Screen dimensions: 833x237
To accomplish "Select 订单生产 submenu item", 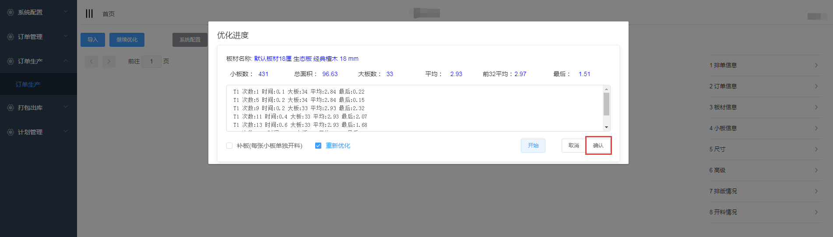I will point(28,84).
